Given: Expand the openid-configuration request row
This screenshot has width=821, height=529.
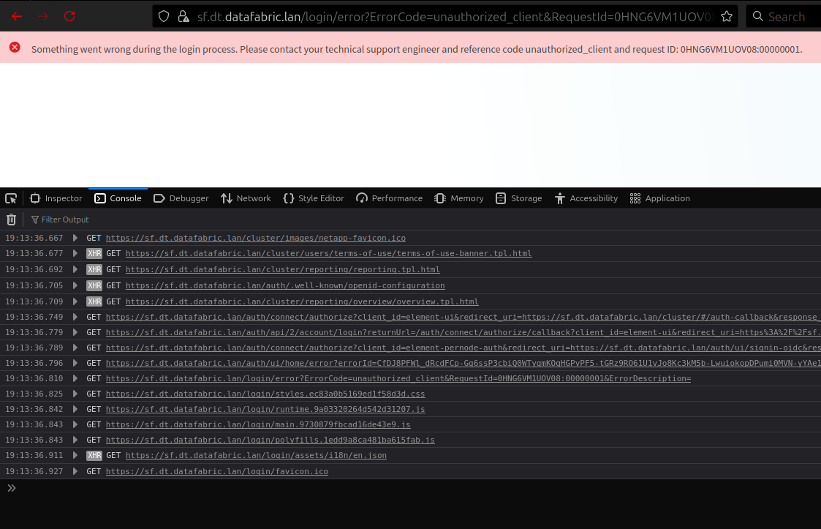Looking at the screenshot, I should click(75, 286).
